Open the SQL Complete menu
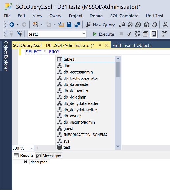 click(124, 16)
